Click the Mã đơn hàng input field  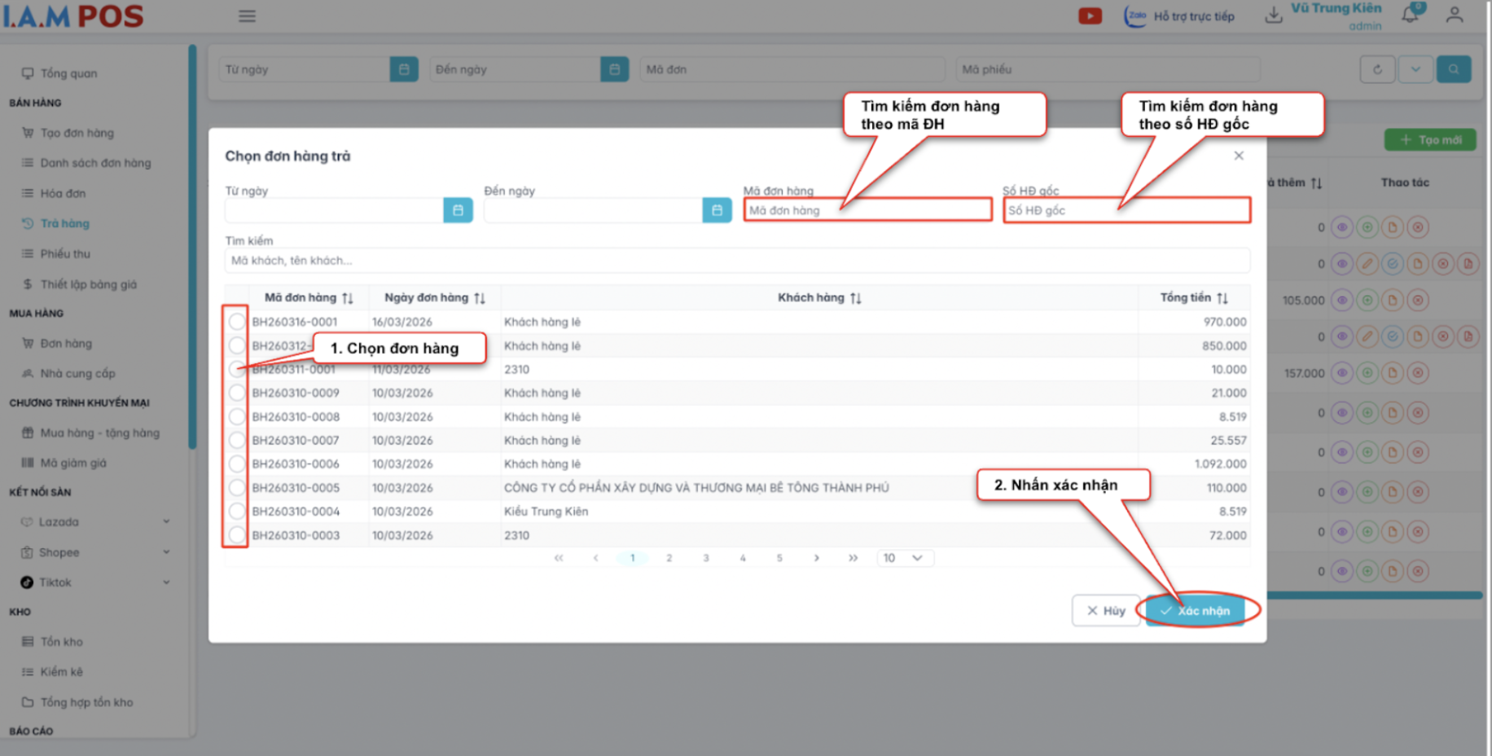tap(867, 210)
